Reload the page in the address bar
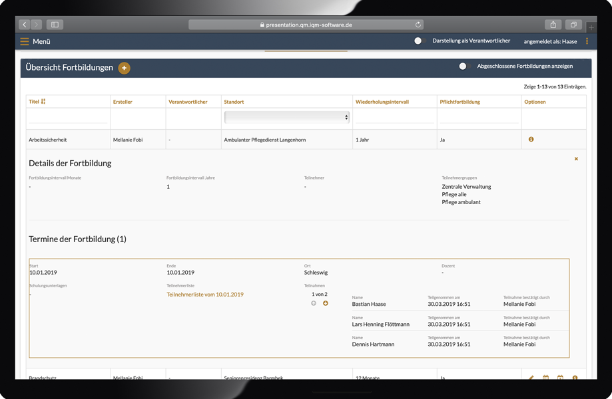Screen dimensions: 612x399 418,25
